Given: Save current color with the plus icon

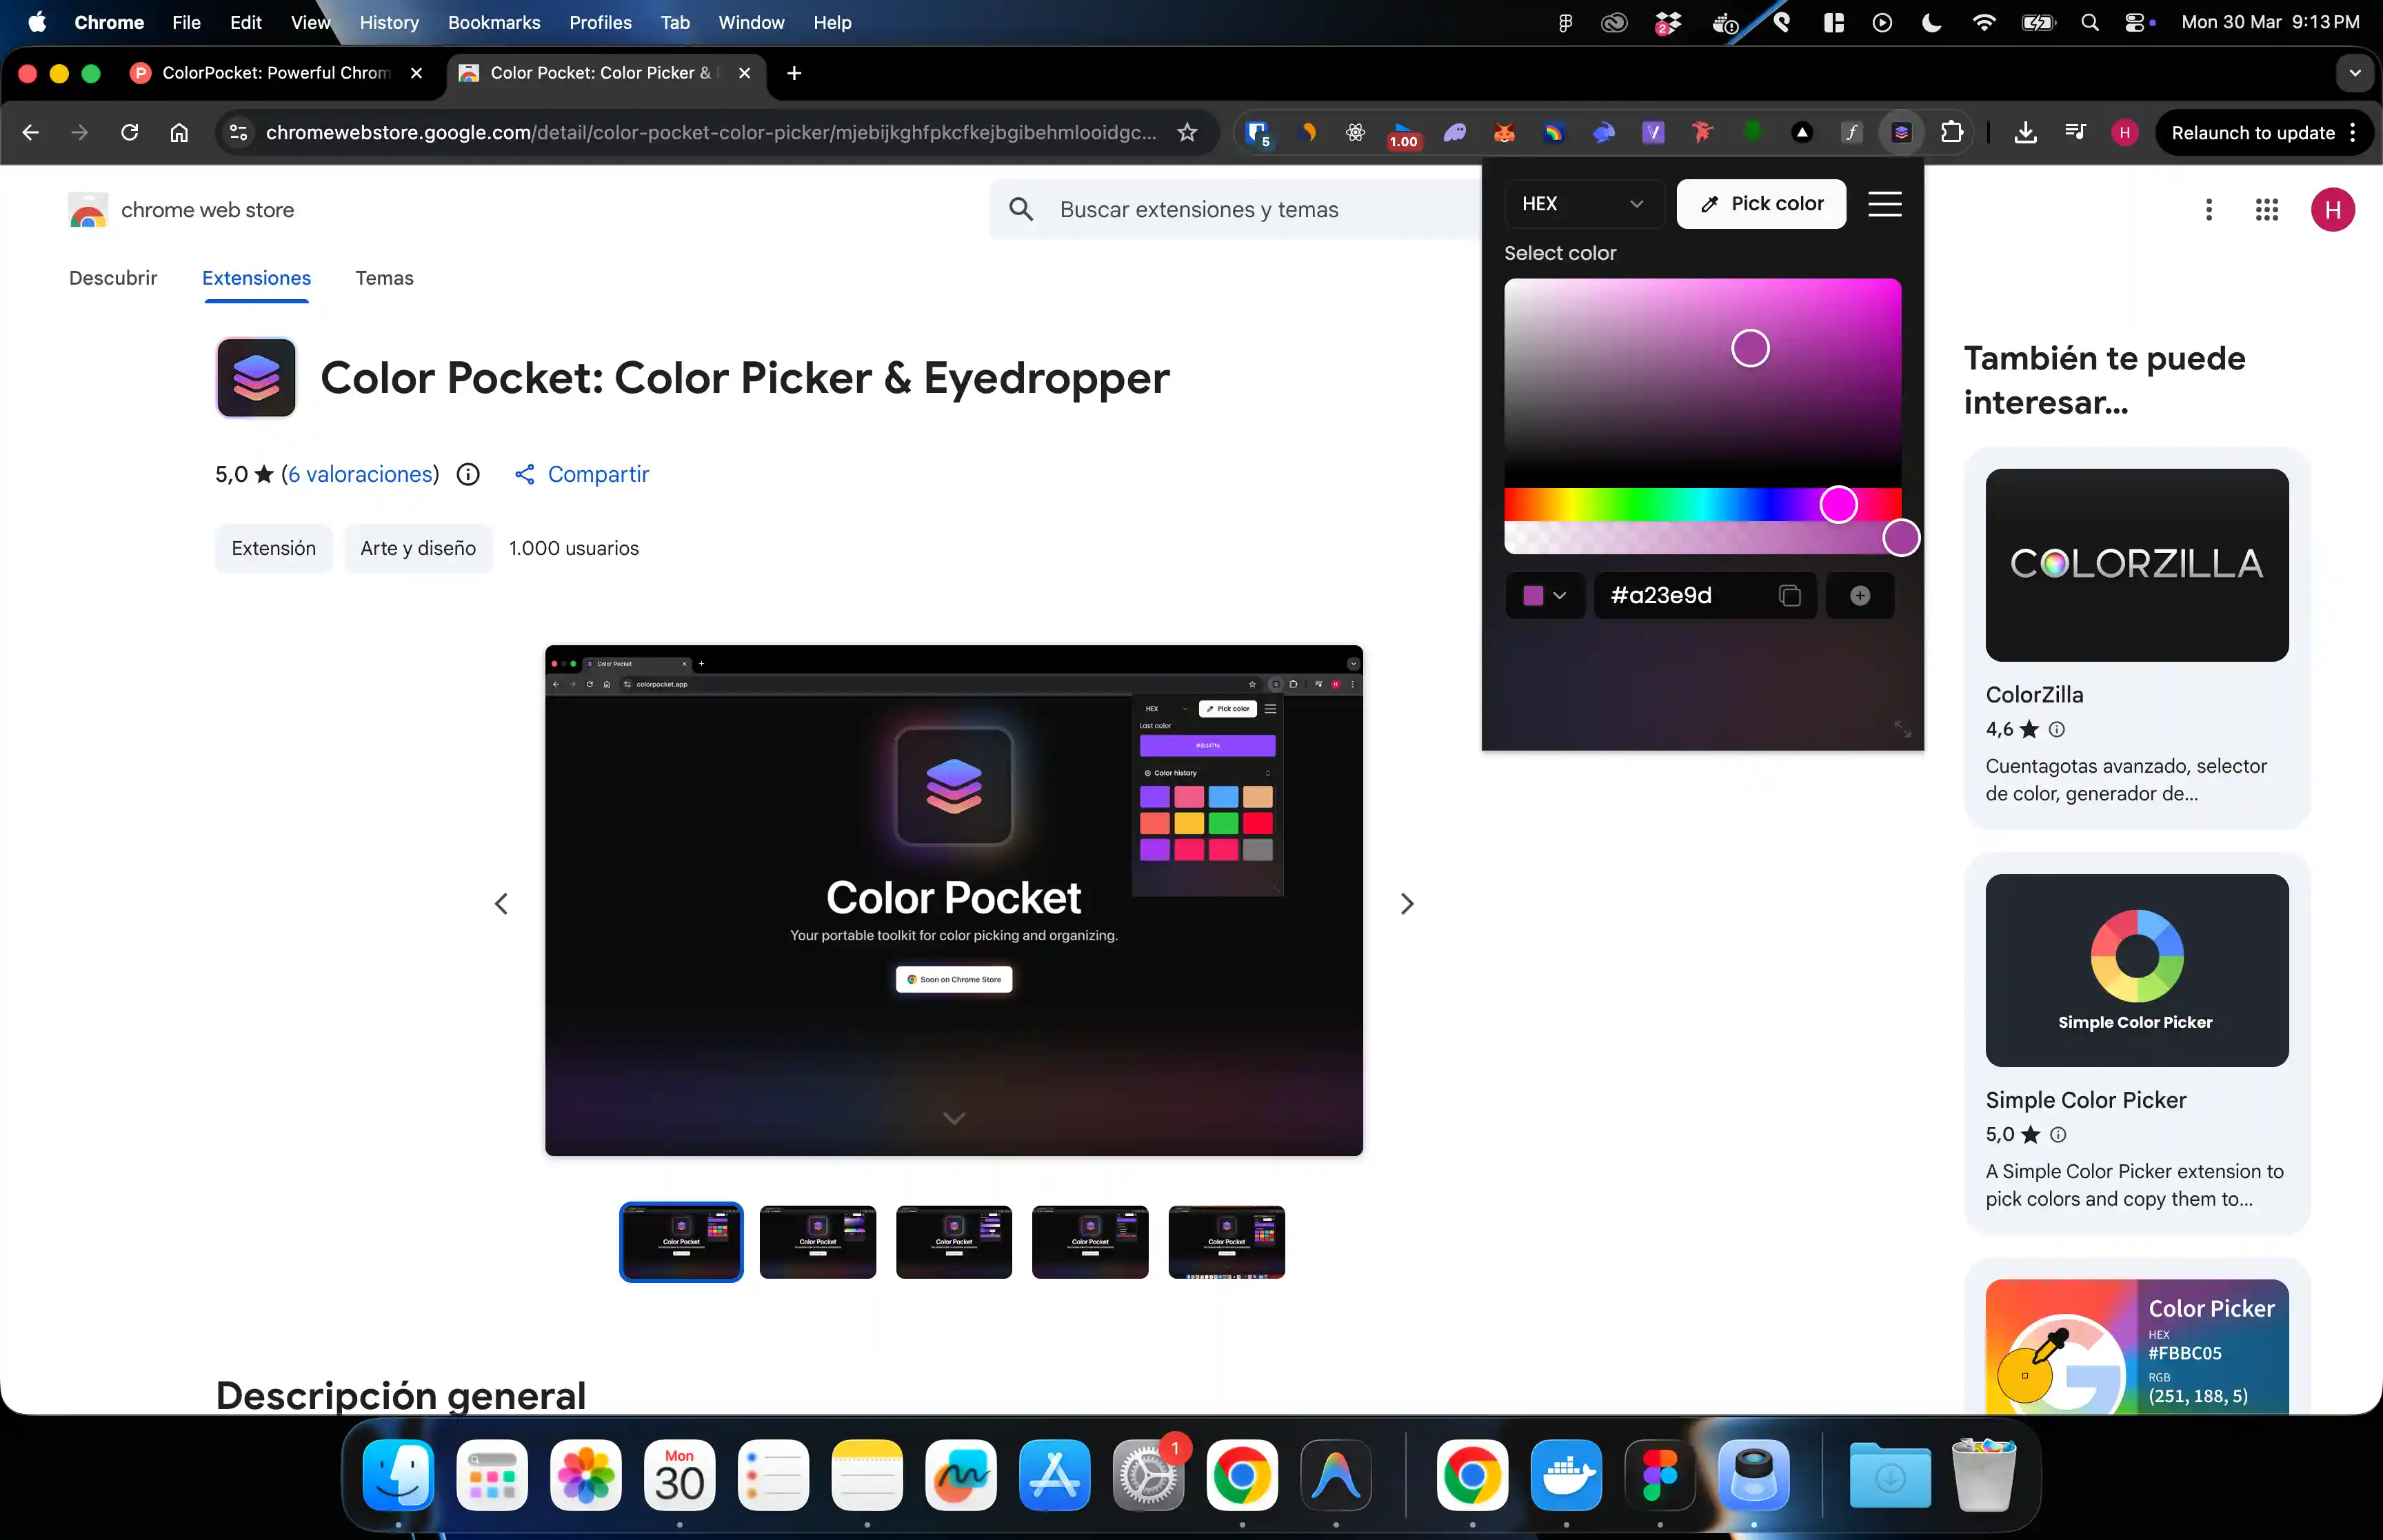Looking at the screenshot, I should point(1859,595).
